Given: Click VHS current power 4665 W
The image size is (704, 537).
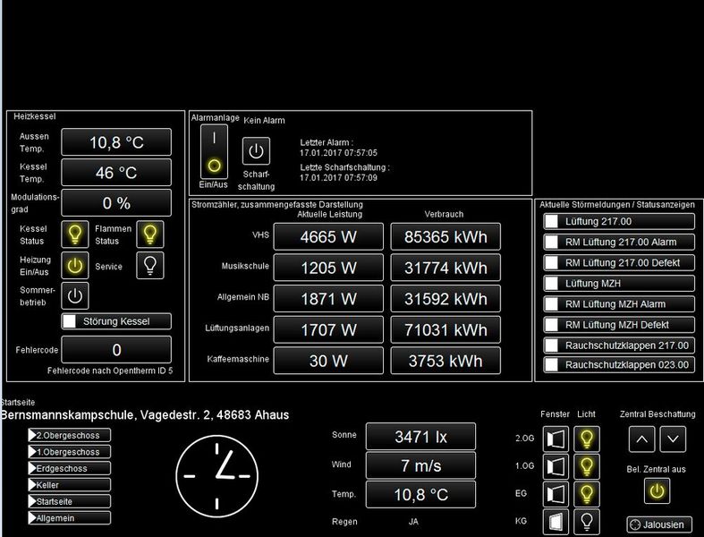Looking at the screenshot, I should click(328, 236).
